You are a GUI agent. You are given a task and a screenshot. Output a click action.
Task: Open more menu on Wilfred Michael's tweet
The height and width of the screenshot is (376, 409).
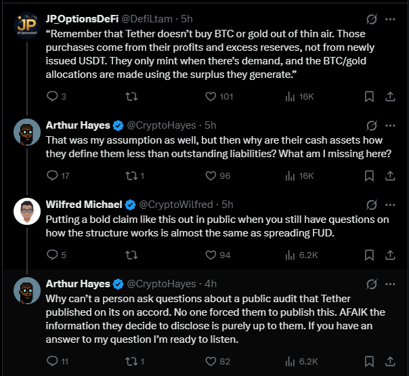tap(390, 205)
